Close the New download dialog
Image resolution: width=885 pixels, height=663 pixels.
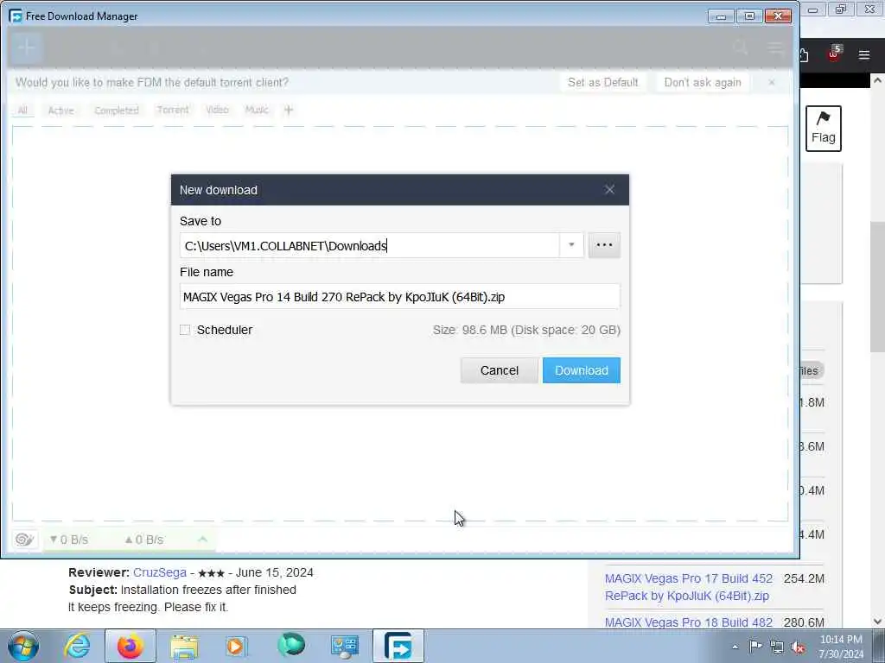[x=609, y=189]
